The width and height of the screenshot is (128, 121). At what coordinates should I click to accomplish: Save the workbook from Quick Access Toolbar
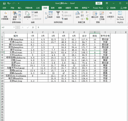click(4, 4)
